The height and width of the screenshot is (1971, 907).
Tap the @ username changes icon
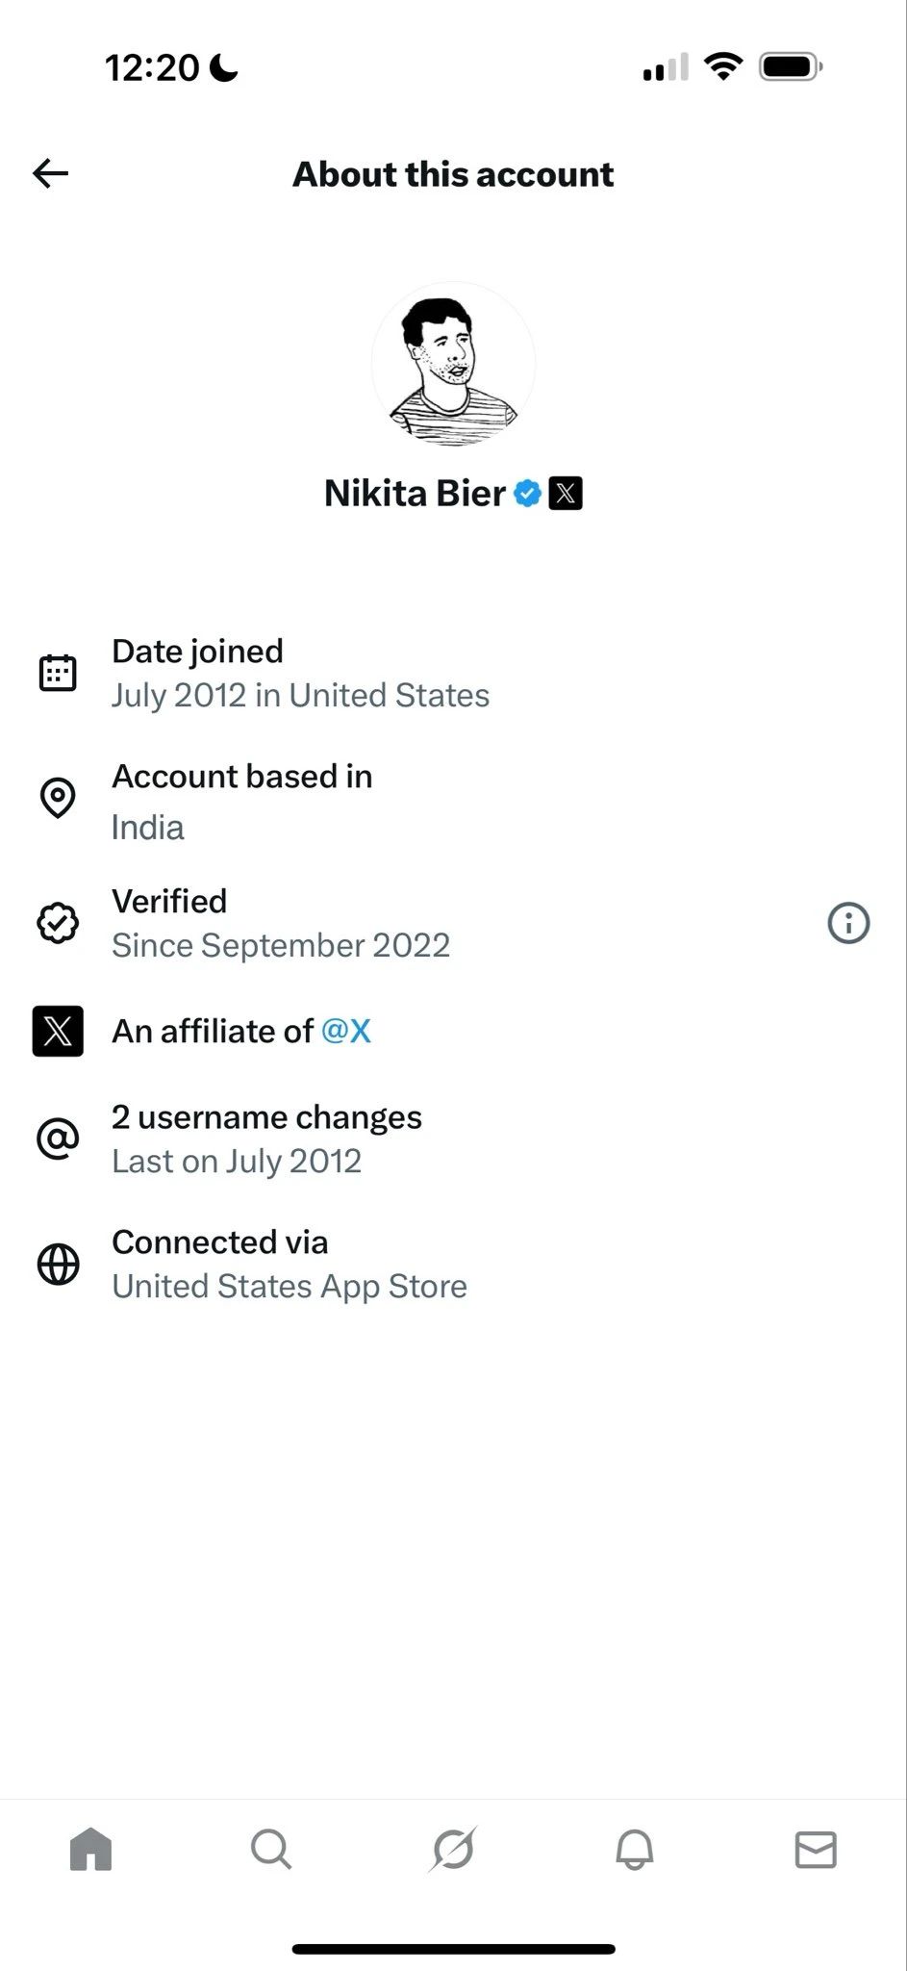[x=58, y=1139]
